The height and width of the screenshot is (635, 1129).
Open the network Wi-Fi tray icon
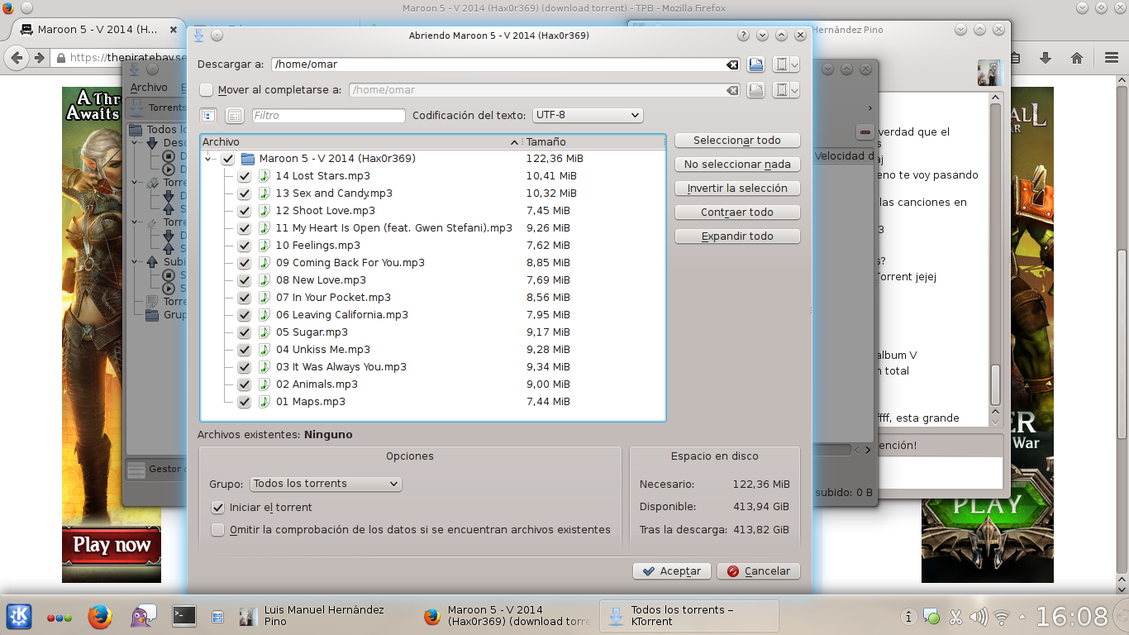click(x=1001, y=617)
